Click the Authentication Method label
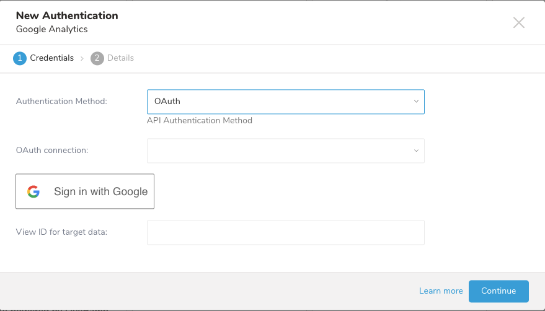The width and height of the screenshot is (545, 311). pos(61,102)
